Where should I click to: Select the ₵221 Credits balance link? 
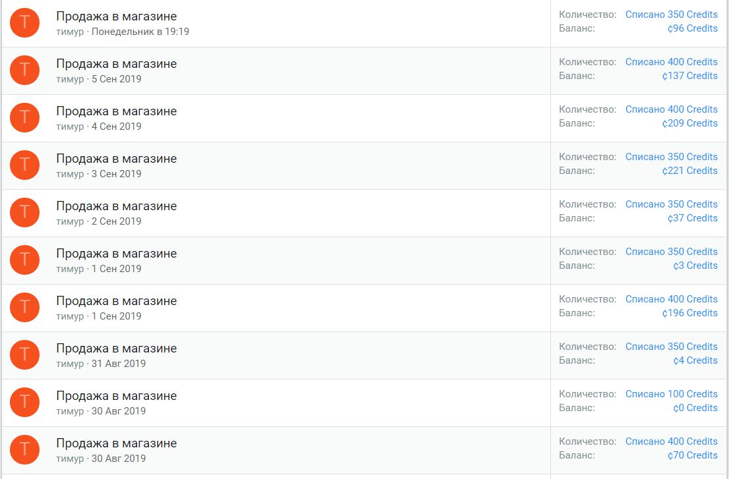(689, 171)
